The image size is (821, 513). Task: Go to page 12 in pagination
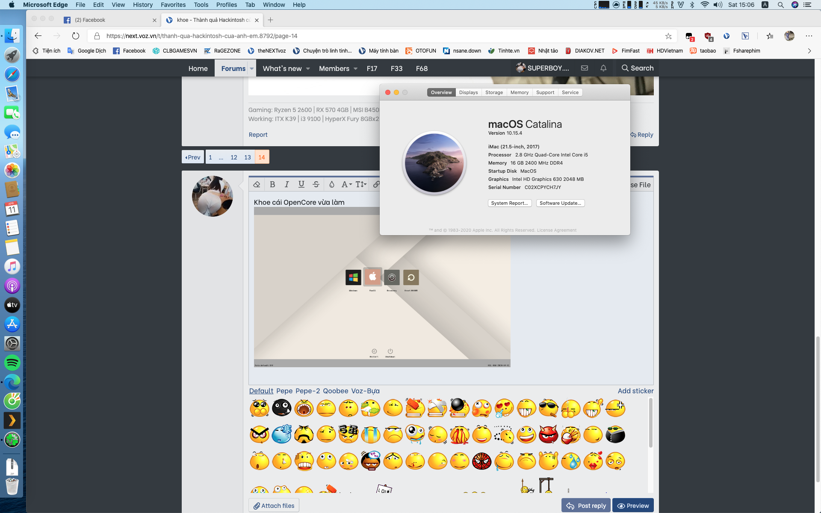pos(234,157)
